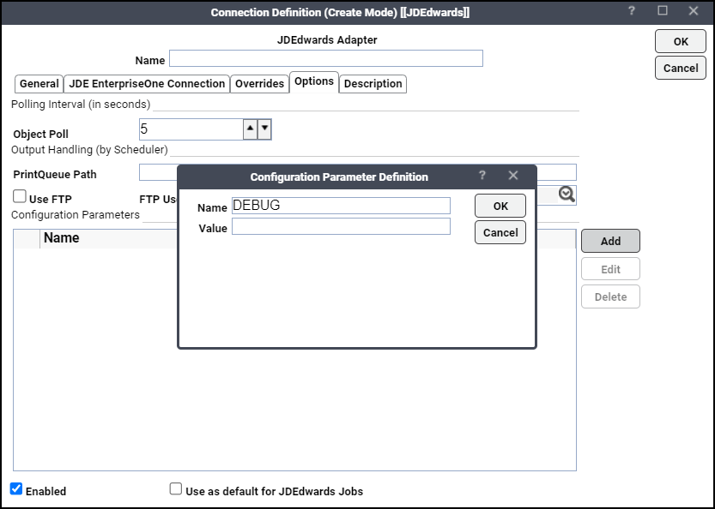Focus the parameter Value field
715x509 pixels.
tap(341, 226)
